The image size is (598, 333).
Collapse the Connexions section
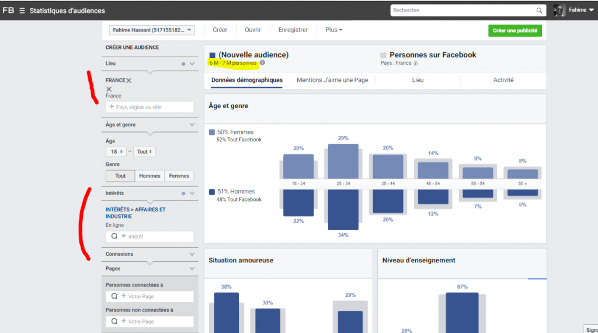click(192, 254)
